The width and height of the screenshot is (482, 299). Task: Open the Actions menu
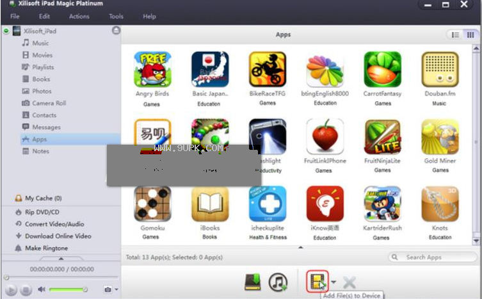(79, 16)
